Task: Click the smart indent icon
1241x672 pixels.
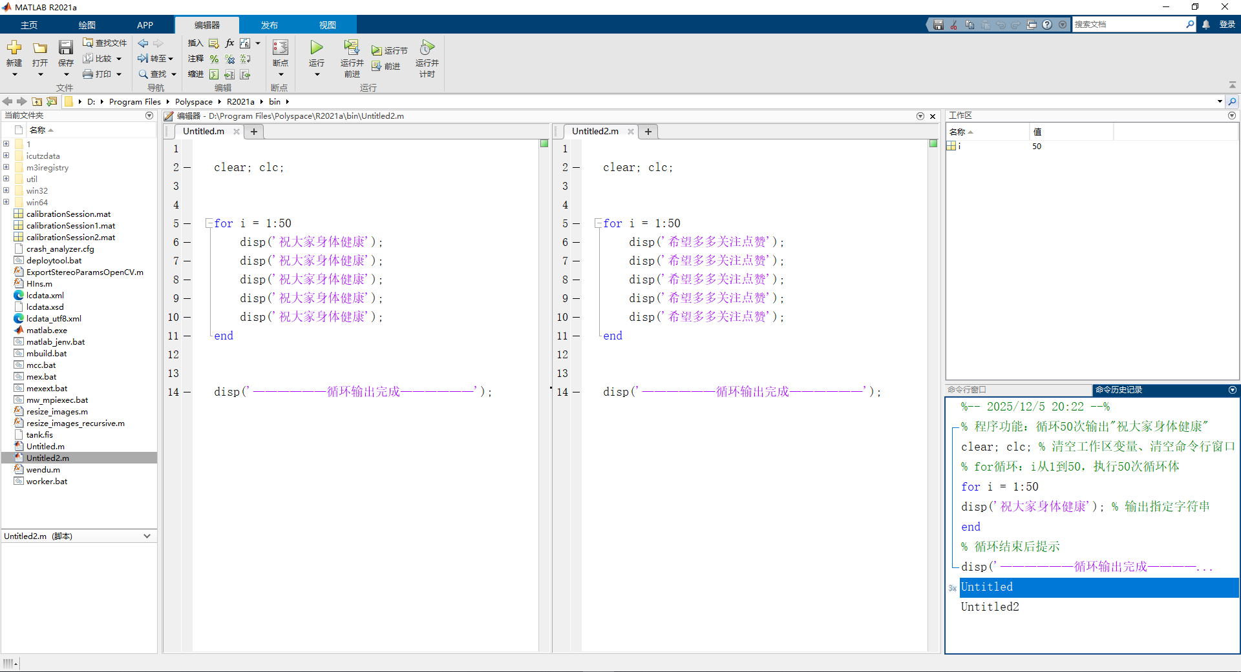Action: (214, 74)
